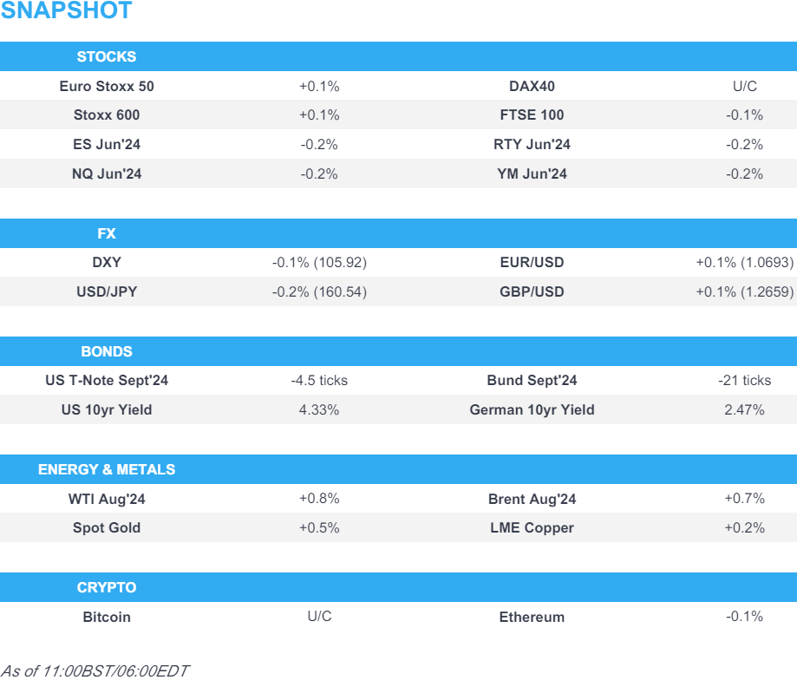This screenshot has width=797, height=680.
Task: Click the US T-Note Sept'24 label
Action: click(107, 380)
